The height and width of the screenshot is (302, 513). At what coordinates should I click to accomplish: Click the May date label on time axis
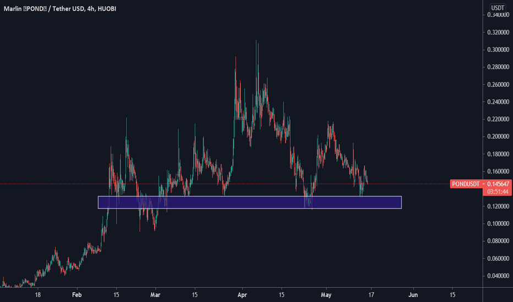tap(326, 295)
